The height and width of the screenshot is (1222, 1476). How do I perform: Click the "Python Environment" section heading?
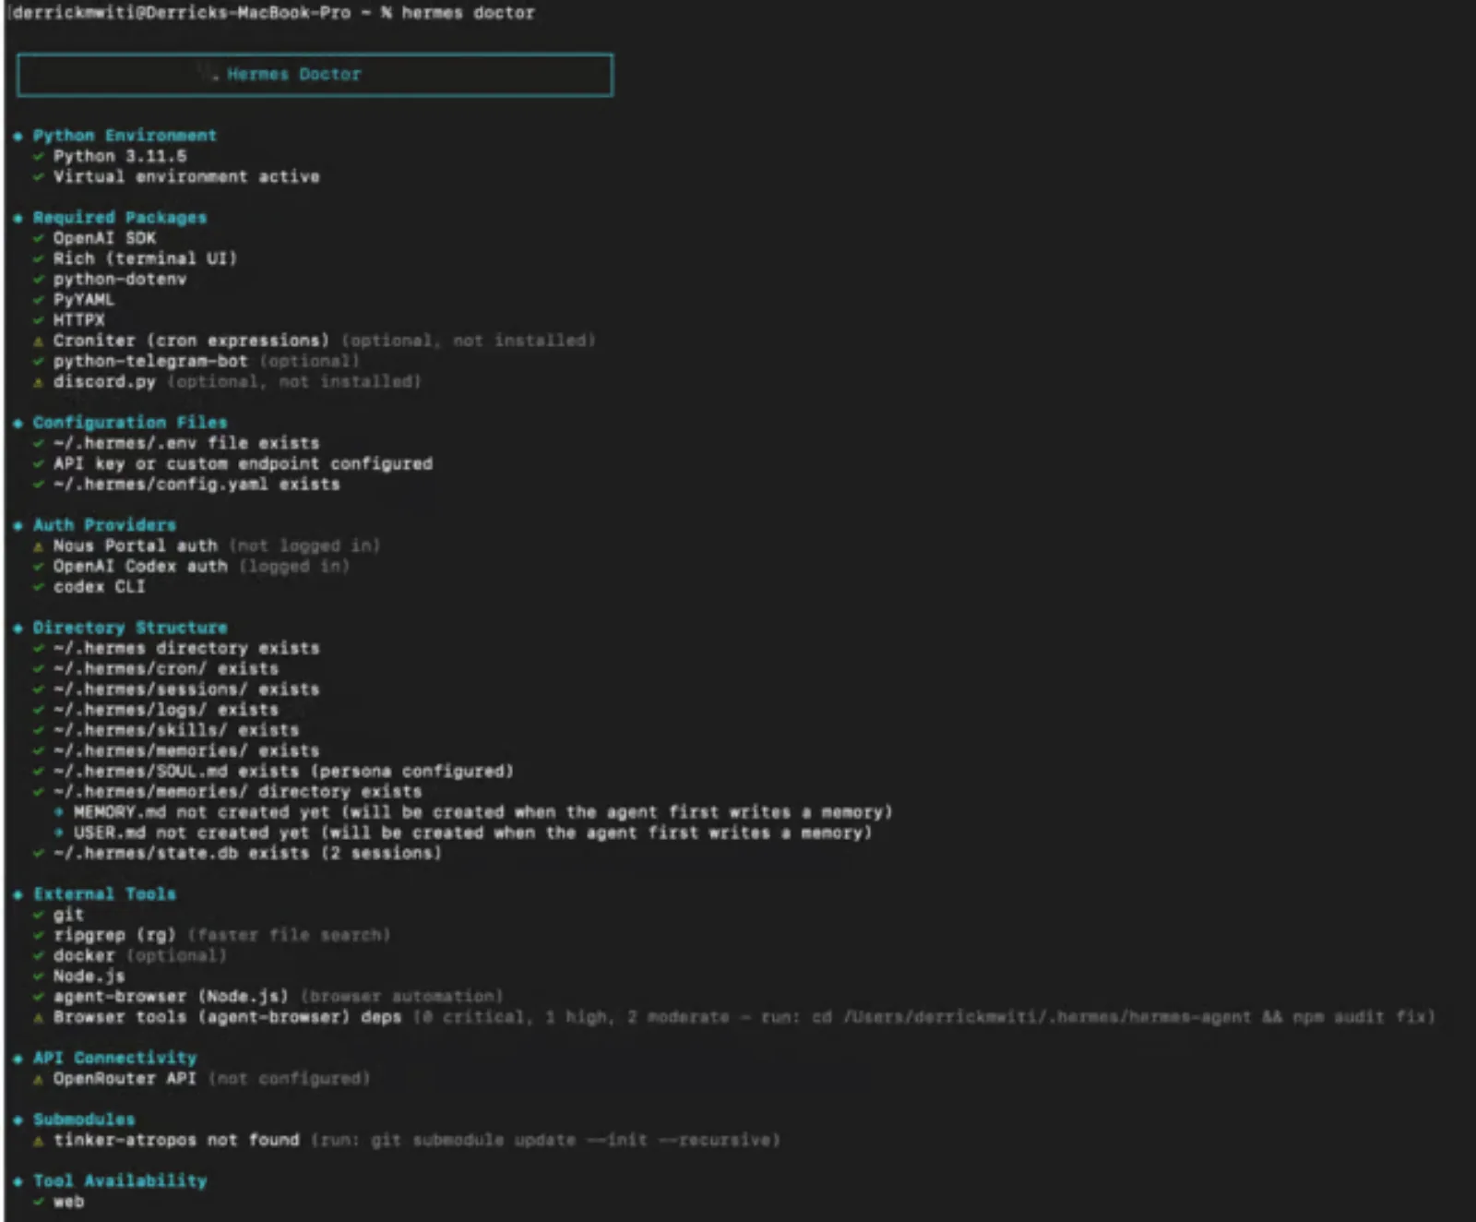pos(125,136)
